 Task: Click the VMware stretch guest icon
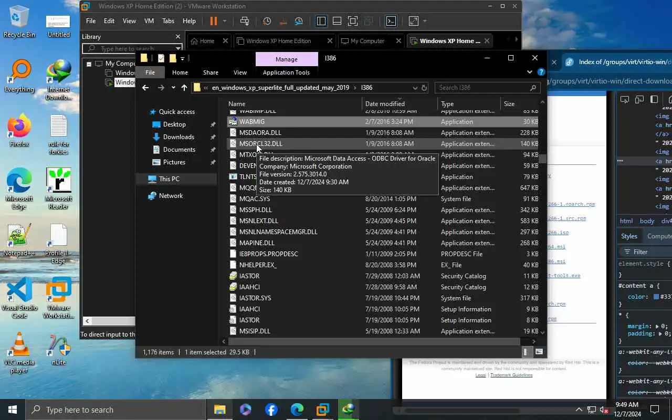(x=414, y=21)
